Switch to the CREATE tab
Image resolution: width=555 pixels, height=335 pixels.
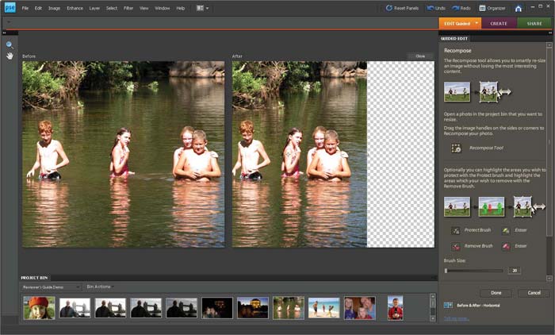pos(499,23)
